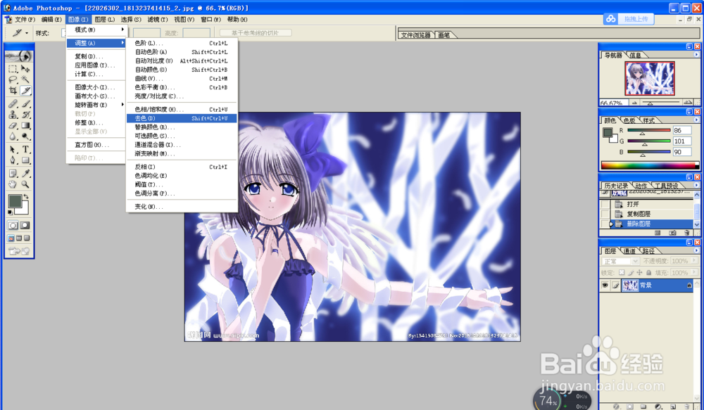
Task: Click zoom out button in Navigator
Action: pos(634,103)
